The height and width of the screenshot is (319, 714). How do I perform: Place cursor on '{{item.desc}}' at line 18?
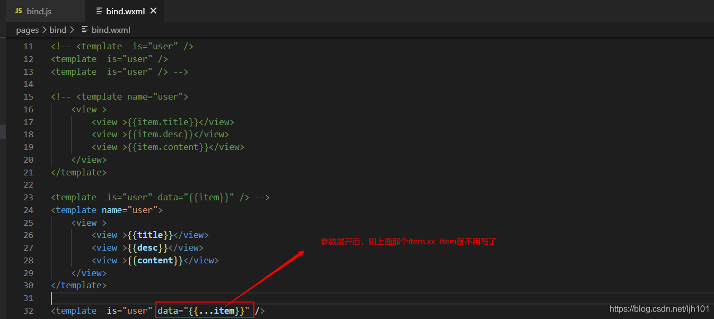(161, 135)
